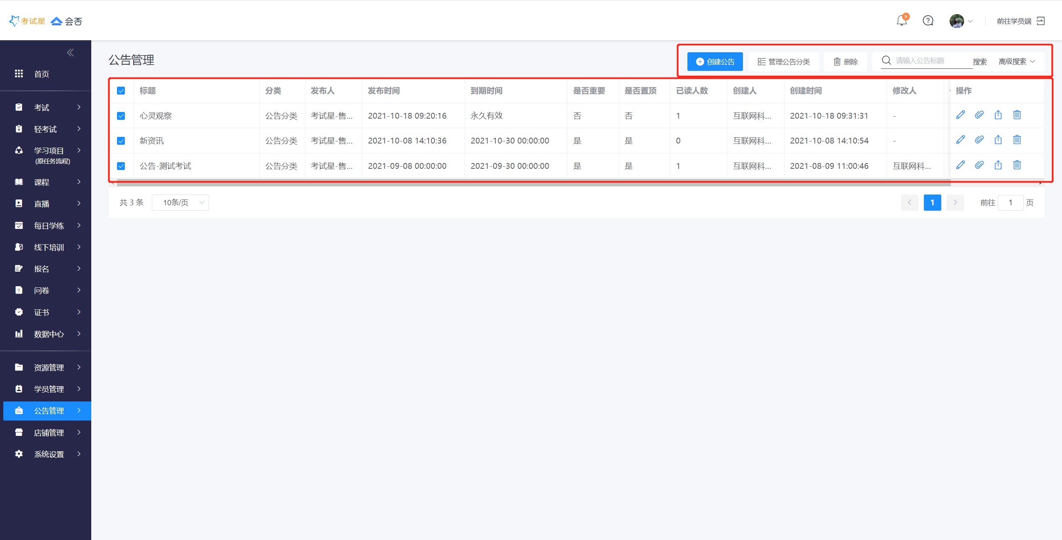This screenshot has width=1062, height=540.
Task: Click the 创建公告 button
Action: coord(715,61)
